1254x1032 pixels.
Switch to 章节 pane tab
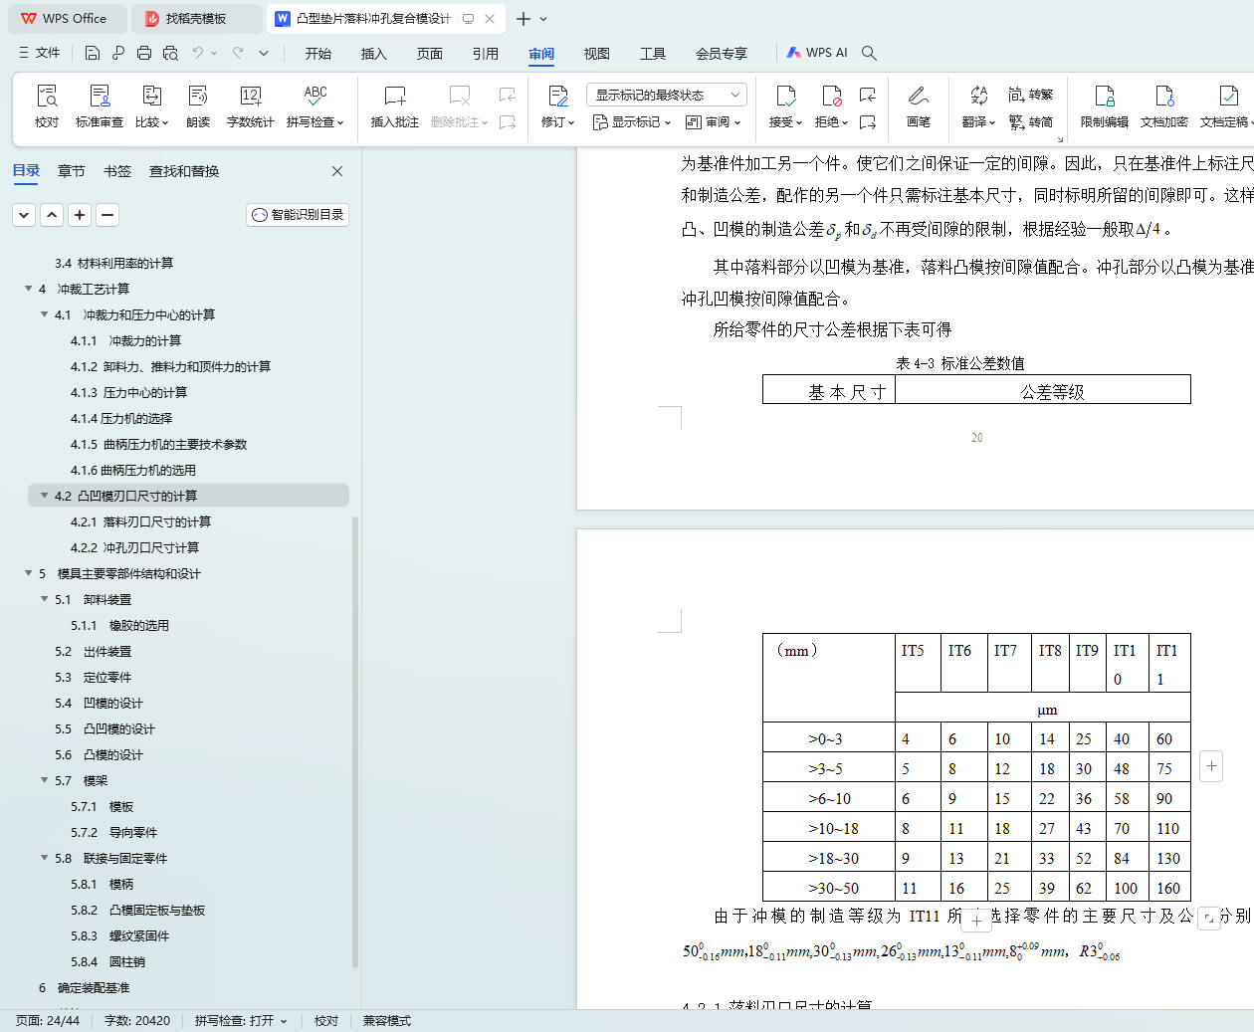(72, 171)
